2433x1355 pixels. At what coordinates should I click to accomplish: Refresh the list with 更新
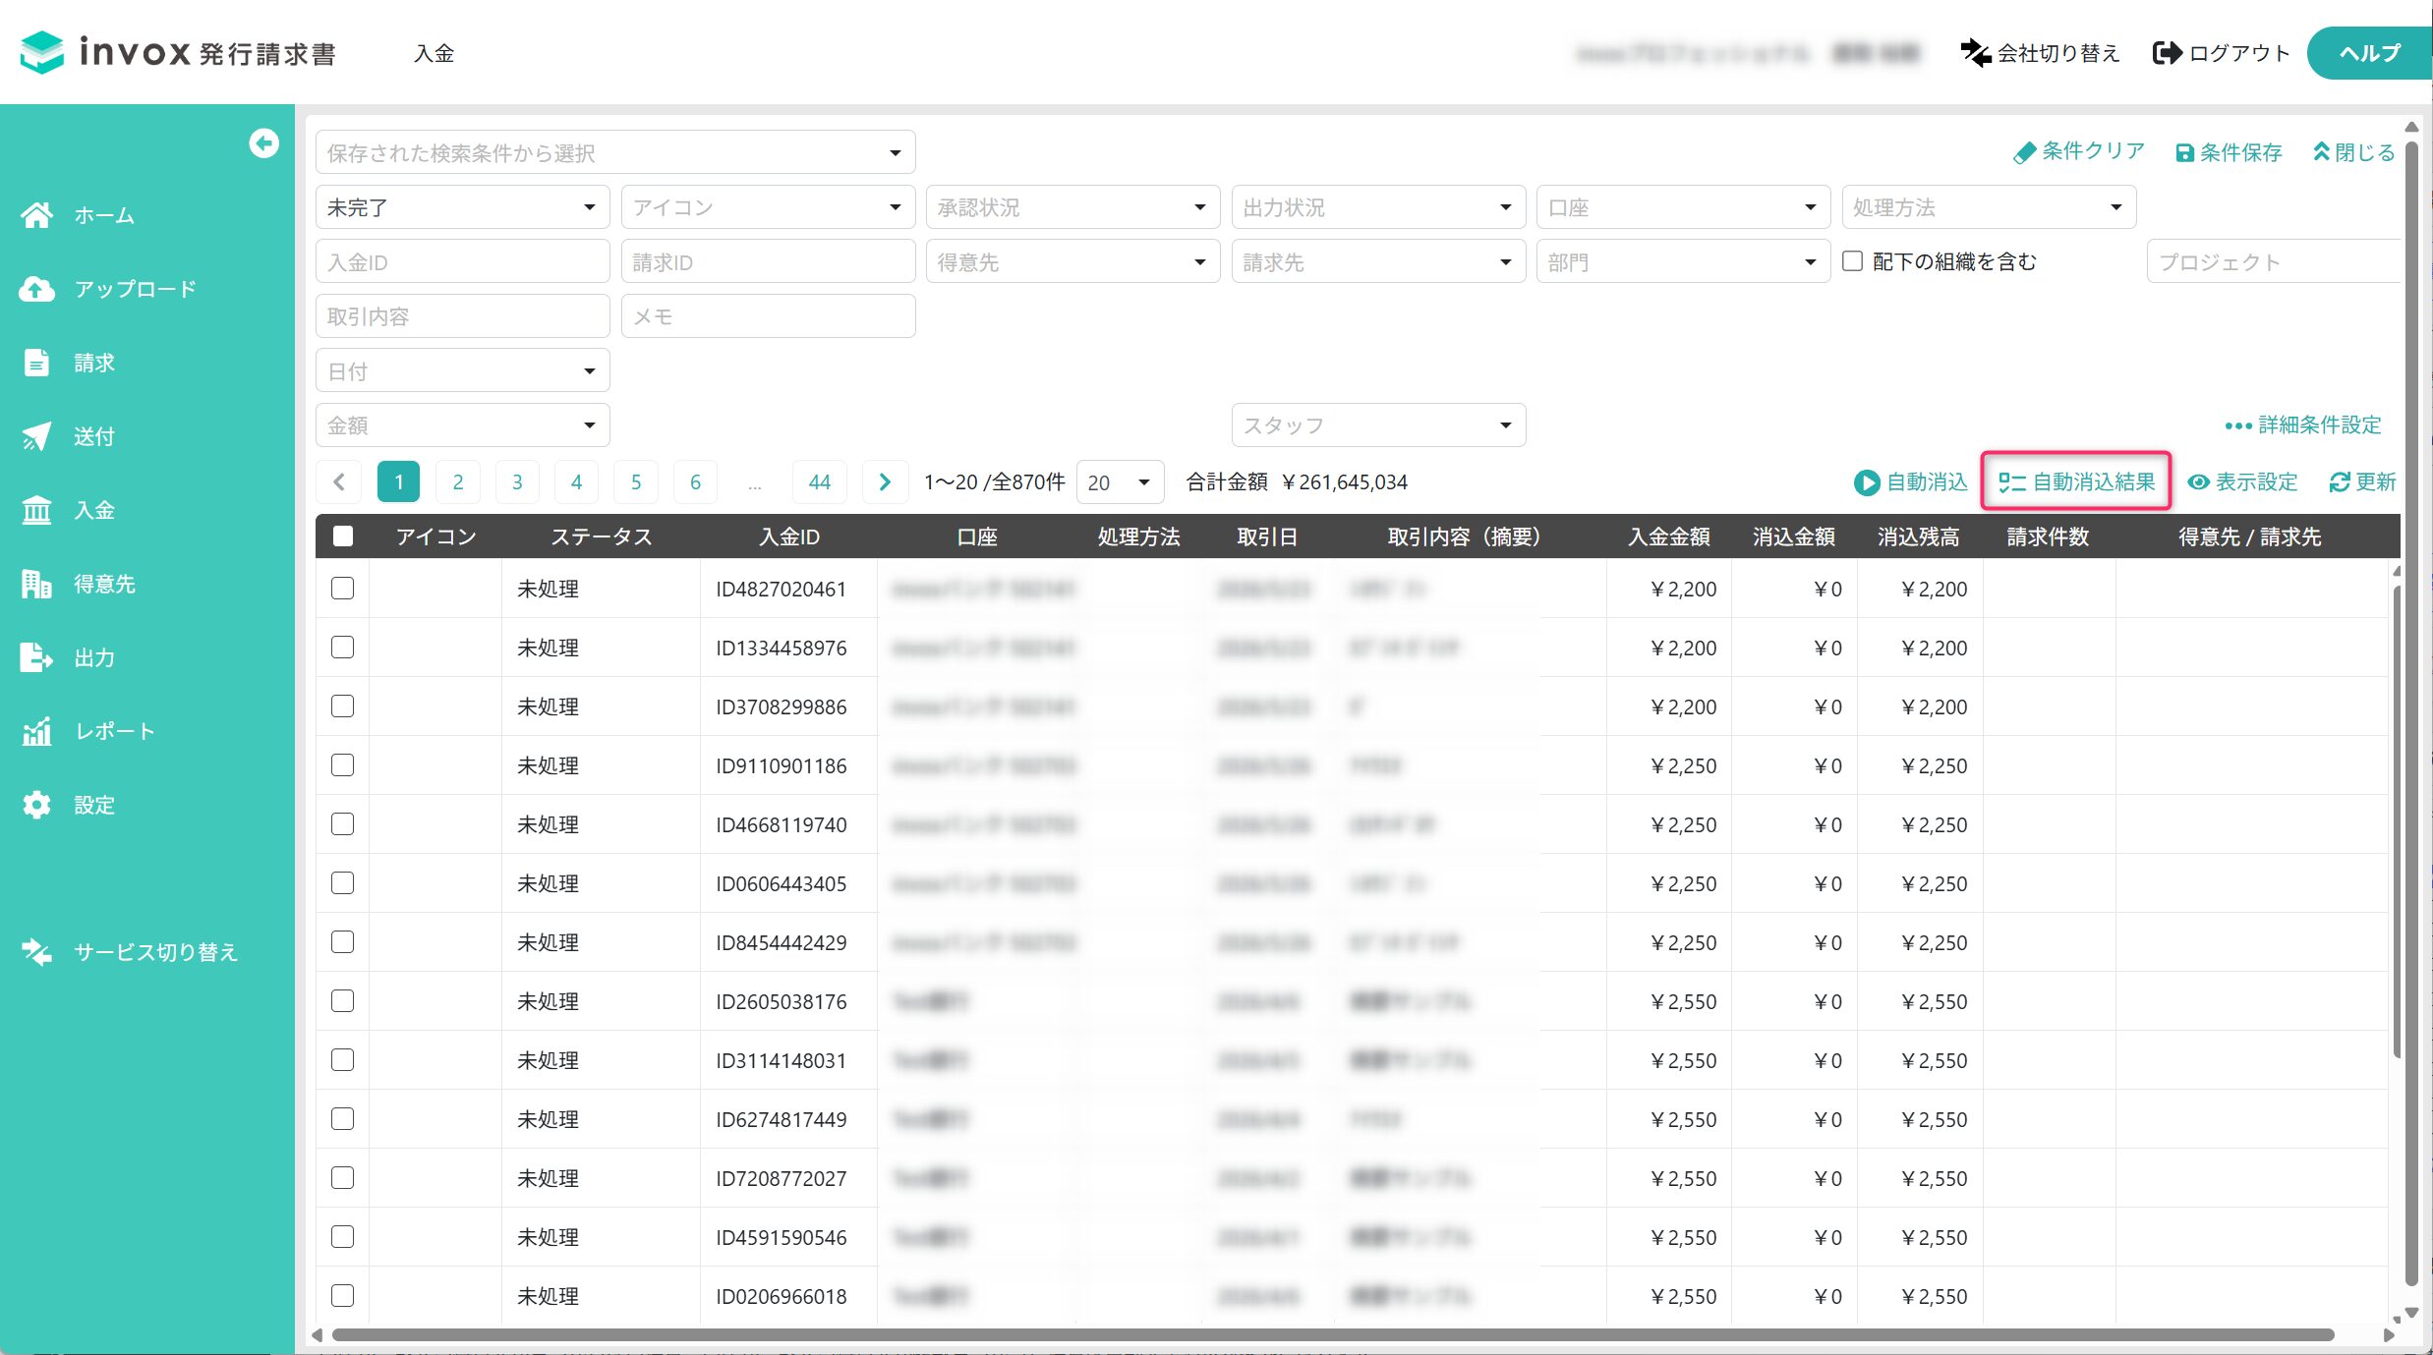tap(2362, 482)
